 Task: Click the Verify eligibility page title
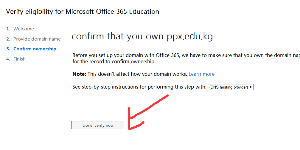click(83, 12)
